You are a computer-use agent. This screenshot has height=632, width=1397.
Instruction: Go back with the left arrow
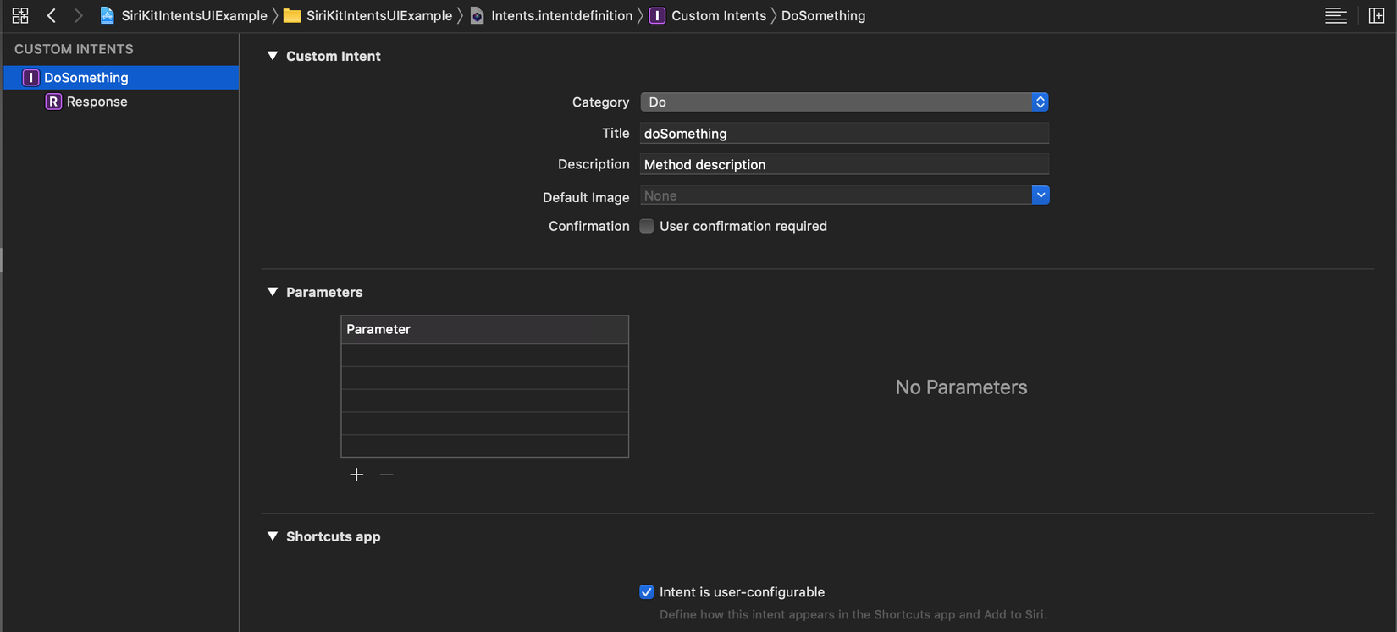[x=52, y=15]
